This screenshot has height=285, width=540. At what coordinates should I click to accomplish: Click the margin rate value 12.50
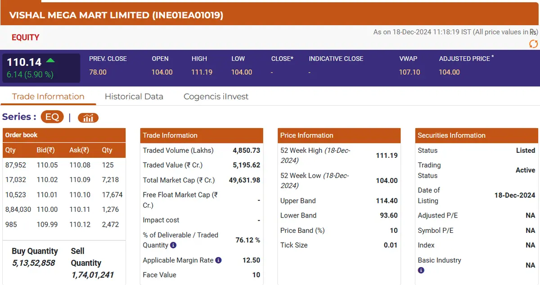pyautogui.click(x=251, y=260)
